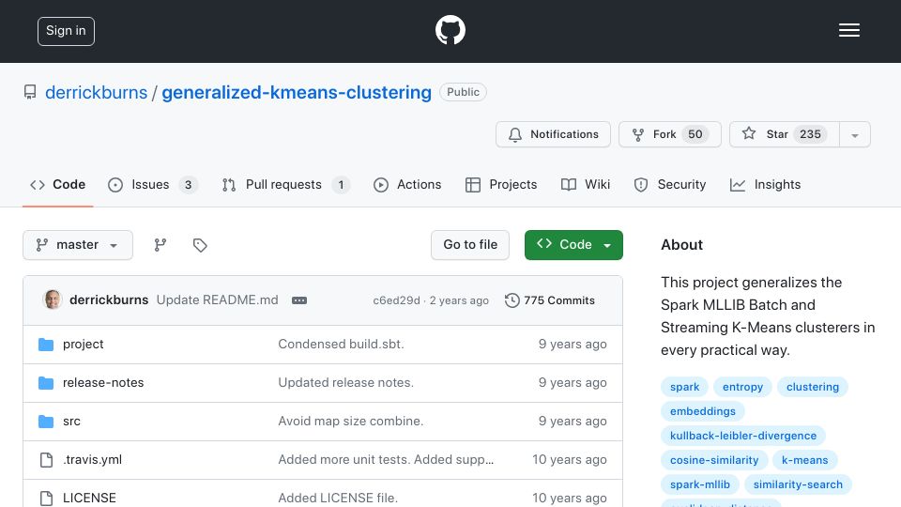Open the derrickburns owner link
Viewport: 901px width, 507px height.
[96, 92]
